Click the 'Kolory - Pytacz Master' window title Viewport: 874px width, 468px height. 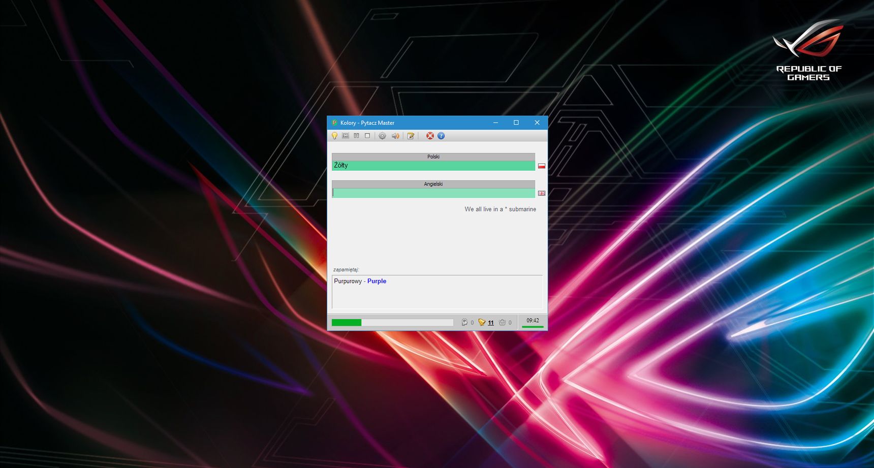367,122
